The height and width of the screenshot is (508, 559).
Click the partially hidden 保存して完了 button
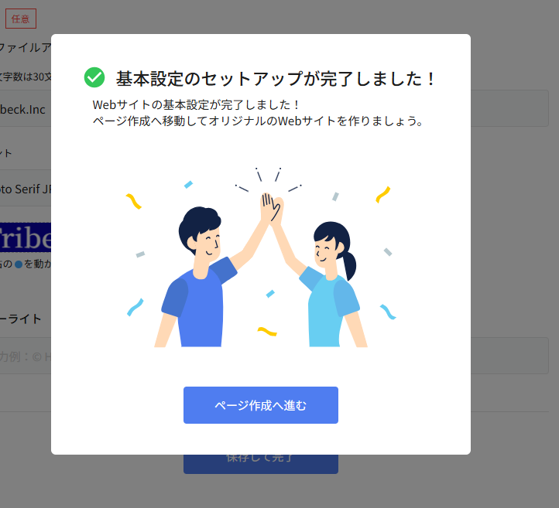coord(261,464)
